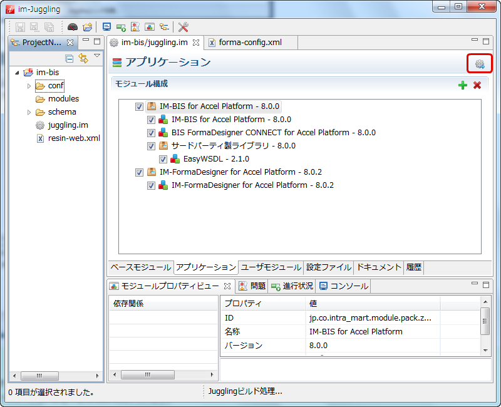The image size is (501, 407).
Task: Uncheck the サードパーティ製ライブラリ checkbox
Action: tap(151, 146)
